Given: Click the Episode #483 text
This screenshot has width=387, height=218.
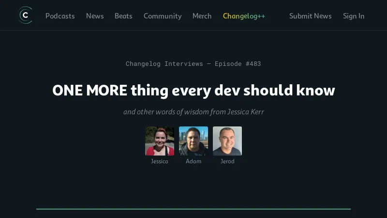Looking at the screenshot, I should coord(238,64).
